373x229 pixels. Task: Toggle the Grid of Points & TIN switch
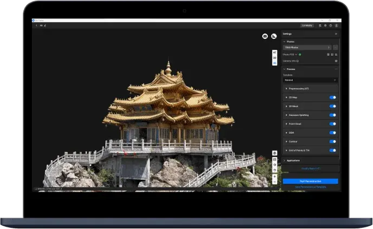pyautogui.click(x=332, y=151)
